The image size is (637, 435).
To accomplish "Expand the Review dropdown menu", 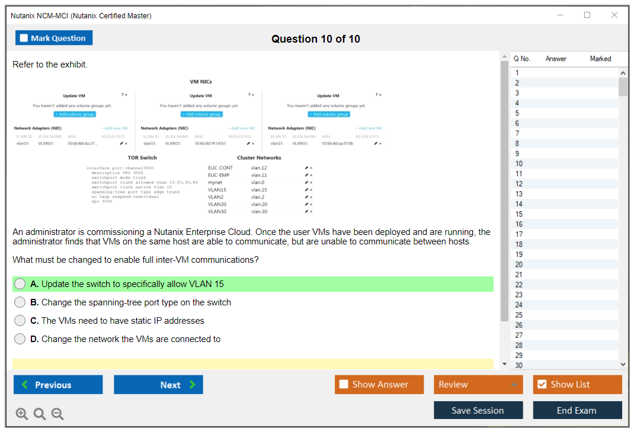I will 514,385.
